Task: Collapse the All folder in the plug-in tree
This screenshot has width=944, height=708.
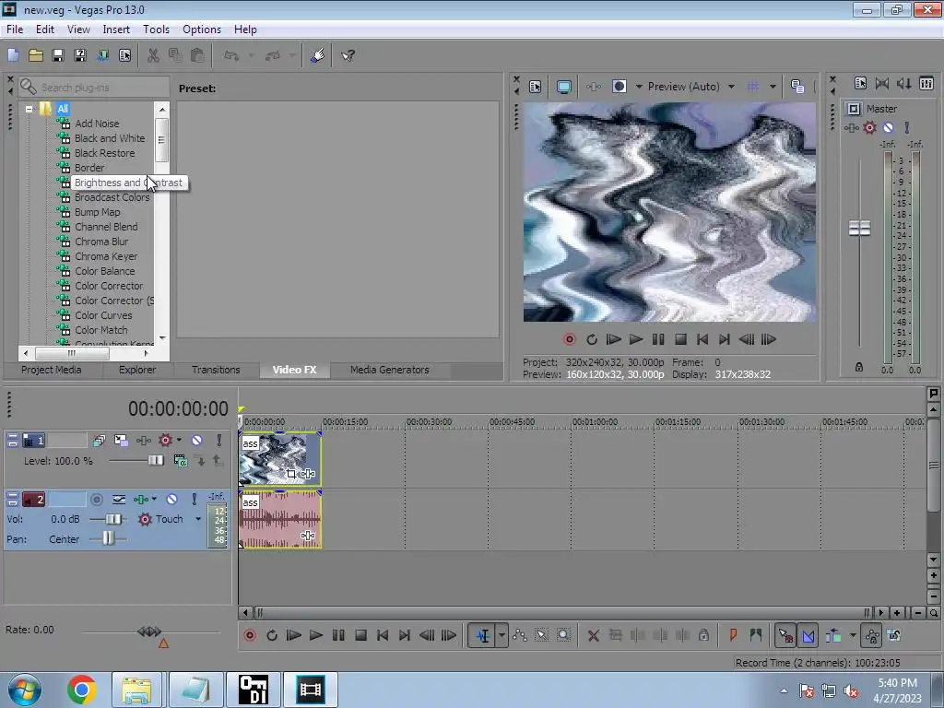Action: (x=29, y=109)
